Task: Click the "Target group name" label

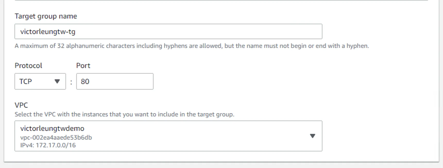Action: (46, 16)
